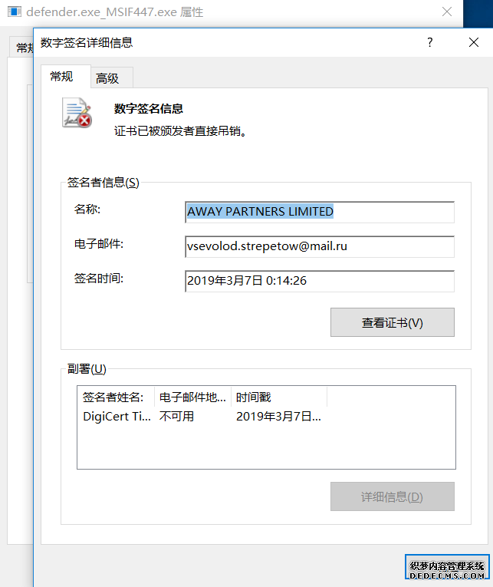Click the 2019年3月7日 timestamp cell
The height and width of the screenshot is (587, 493).
click(278, 417)
